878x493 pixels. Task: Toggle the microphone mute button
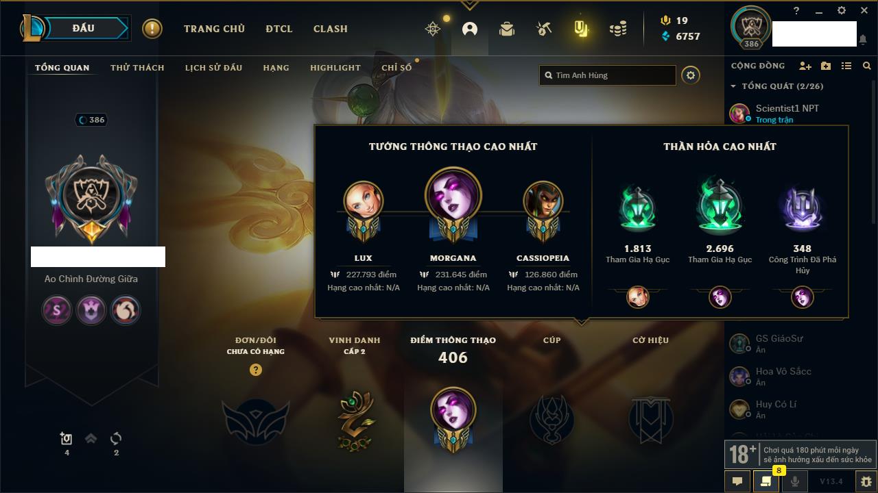click(795, 481)
